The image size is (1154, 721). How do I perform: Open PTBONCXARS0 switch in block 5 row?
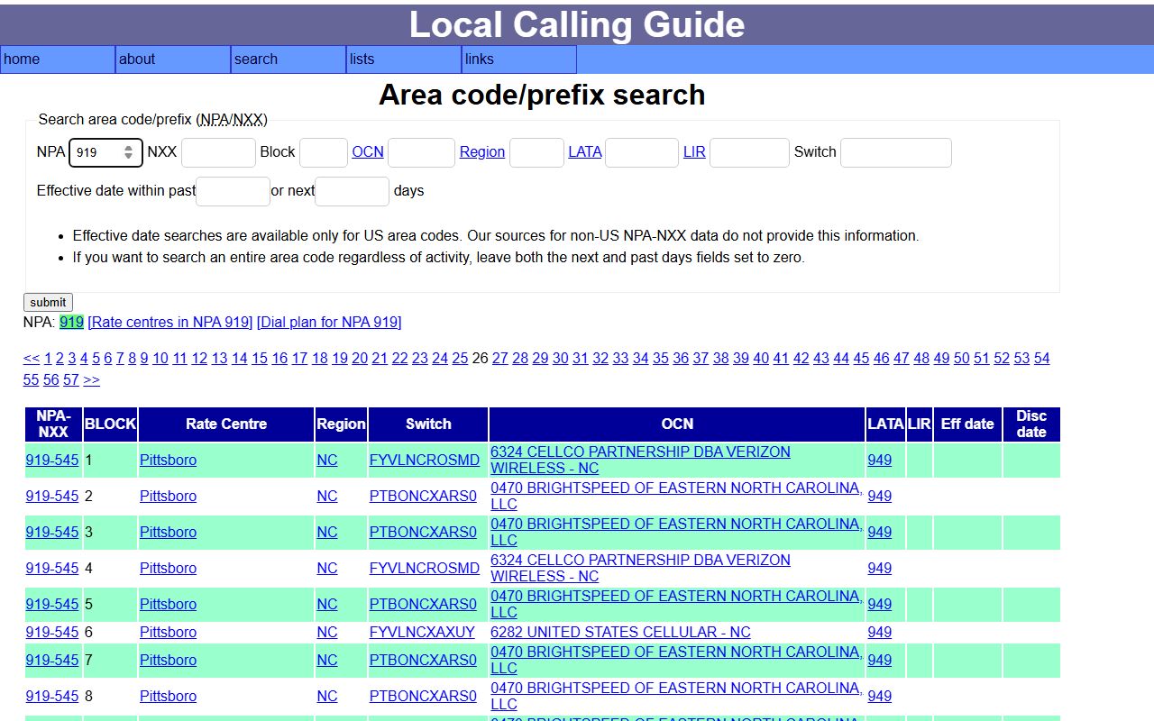(423, 604)
